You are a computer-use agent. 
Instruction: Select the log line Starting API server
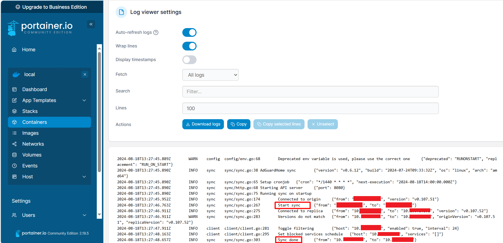[231, 188]
